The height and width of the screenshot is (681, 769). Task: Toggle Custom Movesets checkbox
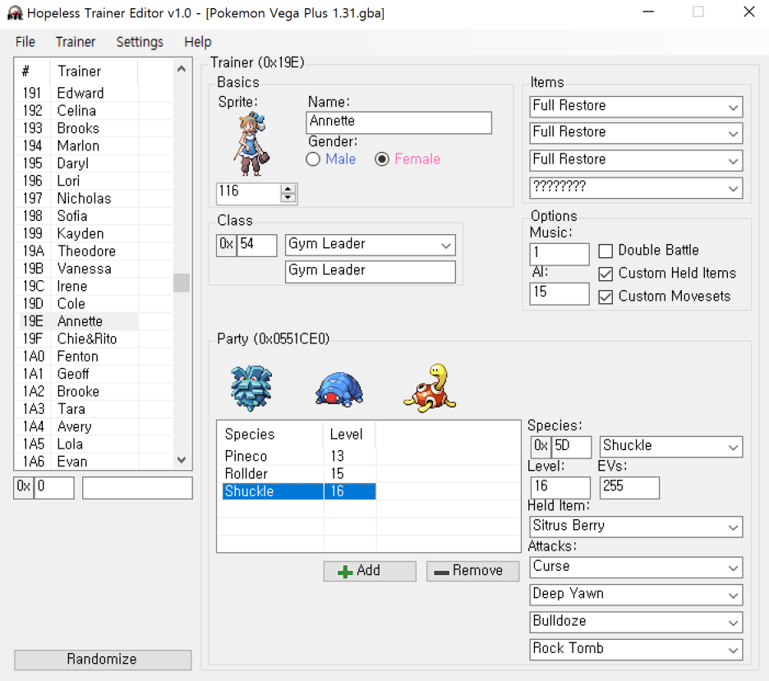pos(606,297)
